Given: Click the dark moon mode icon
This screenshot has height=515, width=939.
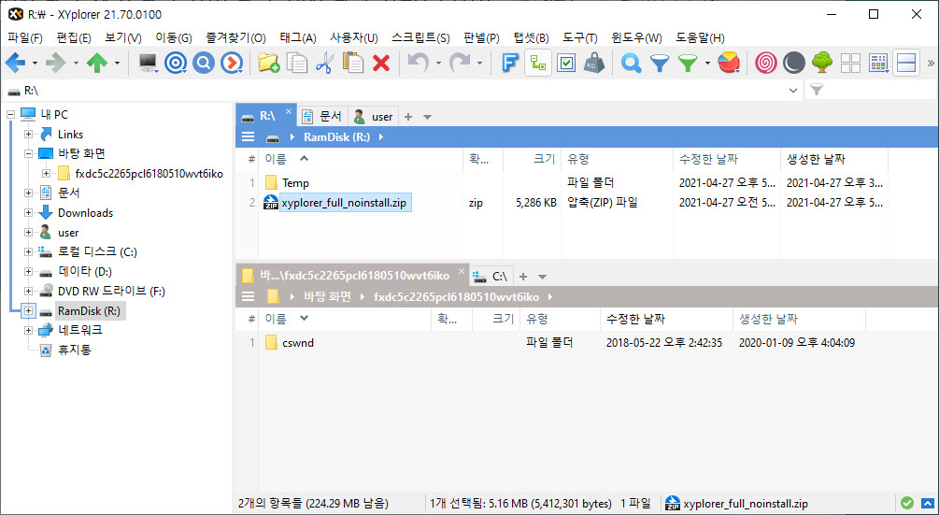Looking at the screenshot, I should tap(793, 63).
